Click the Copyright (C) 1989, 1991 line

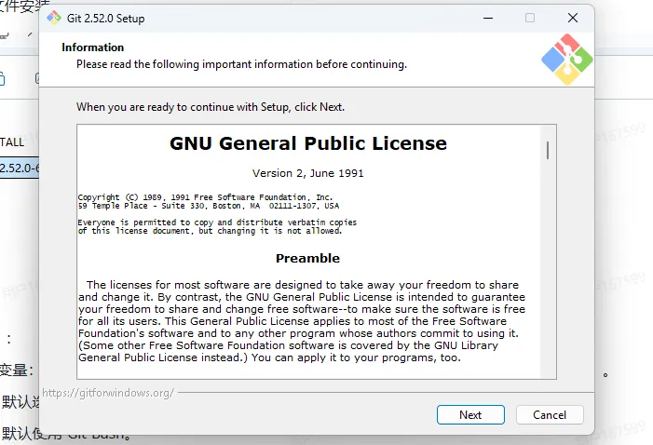pos(205,197)
